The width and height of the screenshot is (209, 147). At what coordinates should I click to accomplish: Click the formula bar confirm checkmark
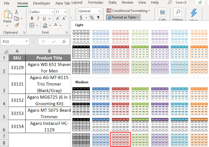coord(54,42)
